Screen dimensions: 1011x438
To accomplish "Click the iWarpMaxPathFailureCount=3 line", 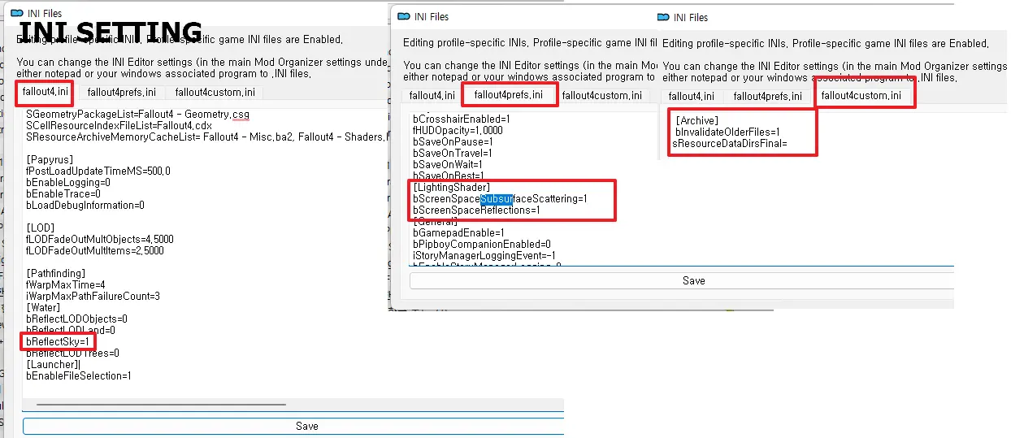I will 93,297.
